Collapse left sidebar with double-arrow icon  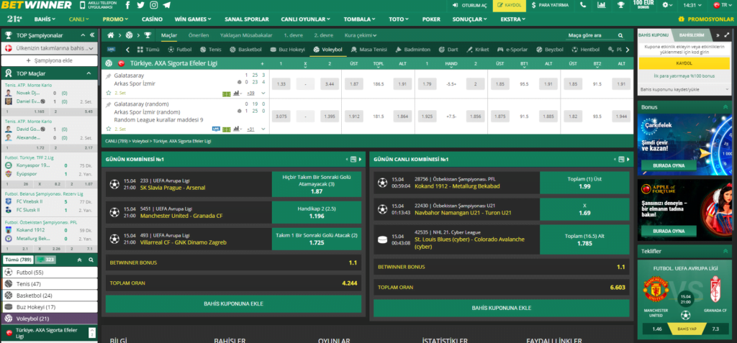(92, 35)
